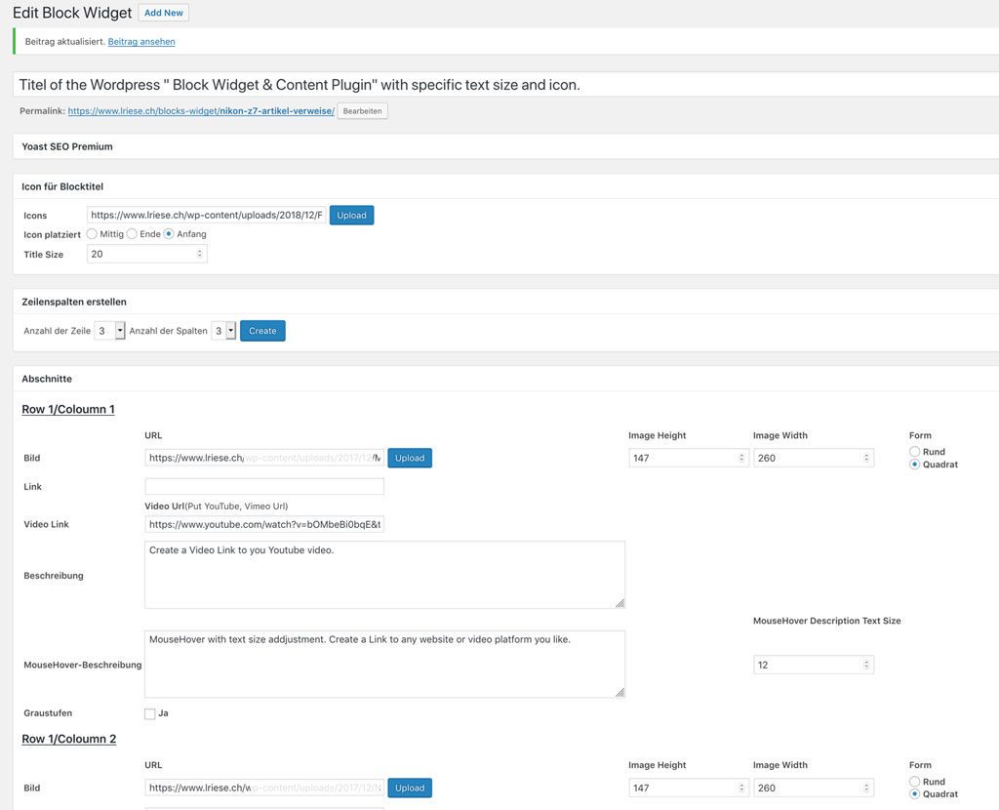
Task: Open the permalink URL for nikon-z7-artikel-verweise
Action: click(x=201, y=111)
